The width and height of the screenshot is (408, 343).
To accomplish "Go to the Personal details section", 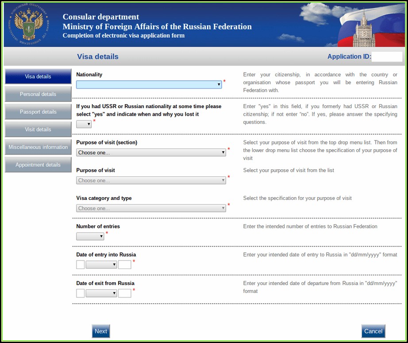I will [38, 94].
